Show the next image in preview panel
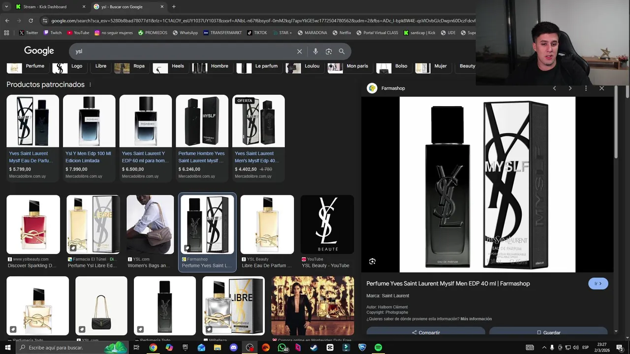The width and height of the screenshot is (630, 354). (x=570, y=88)
